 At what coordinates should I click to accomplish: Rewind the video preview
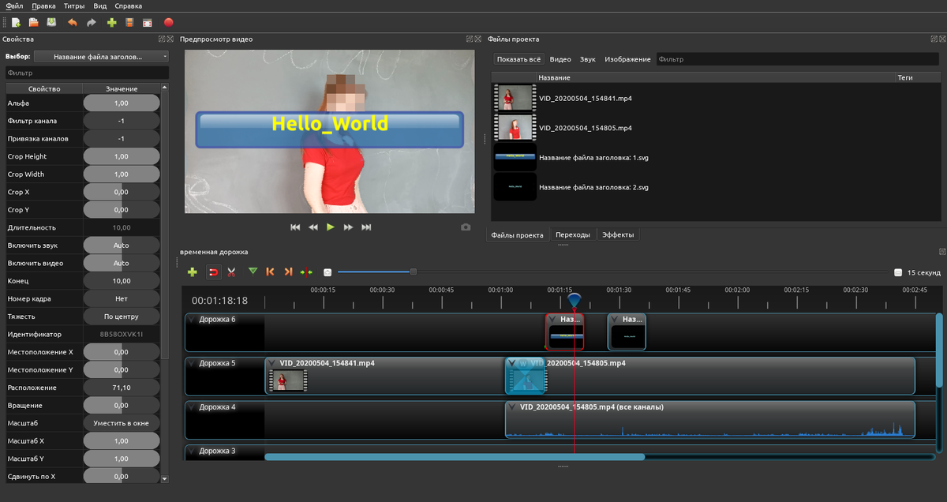(x=313, y=227)
